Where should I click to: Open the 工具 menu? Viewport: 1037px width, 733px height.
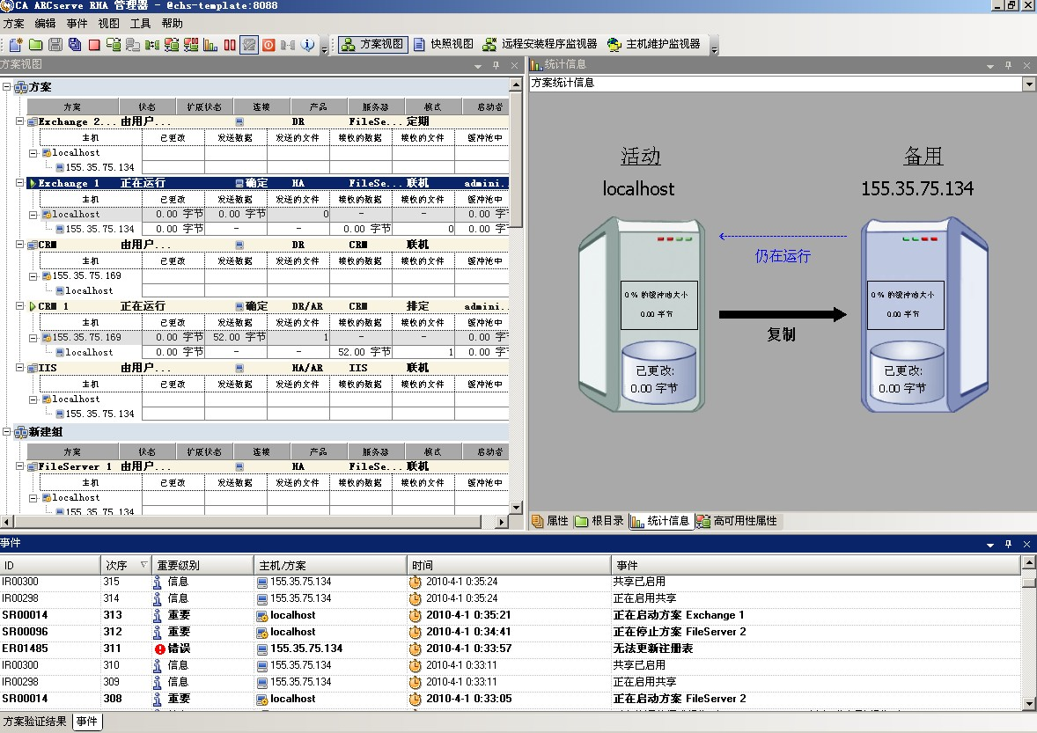[x=140, y=24]
